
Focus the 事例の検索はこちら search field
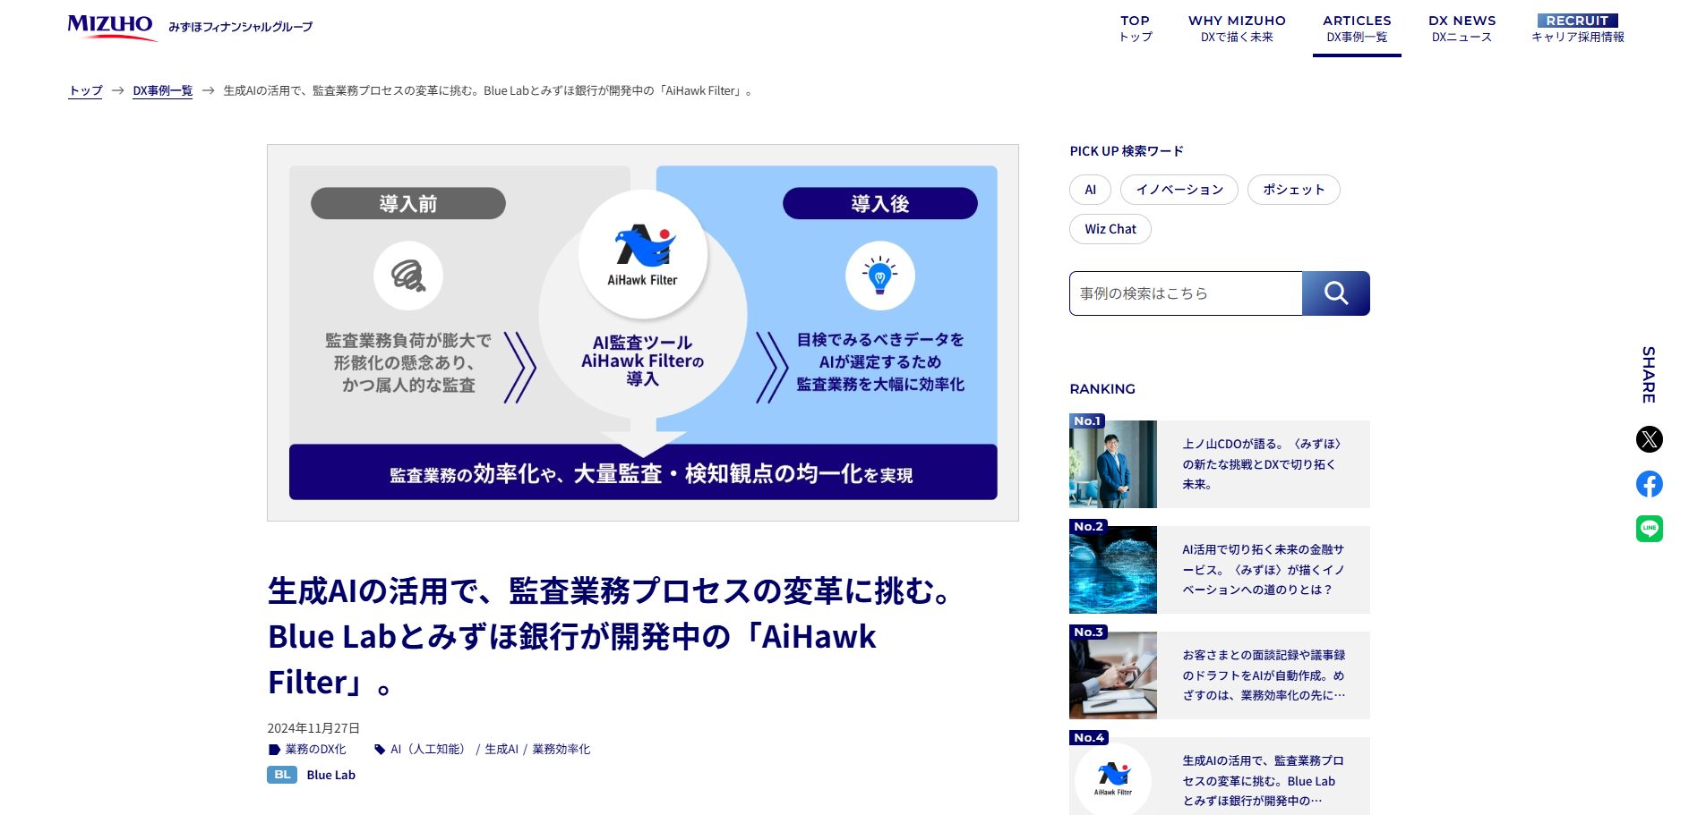(x=1186, y=293)
